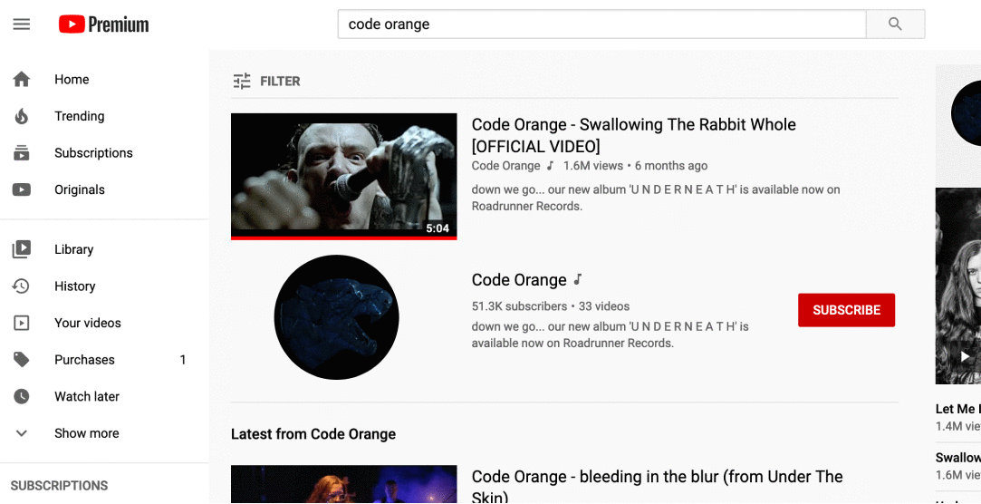
Task: Click the Library icon
Action: click(21, 249)
